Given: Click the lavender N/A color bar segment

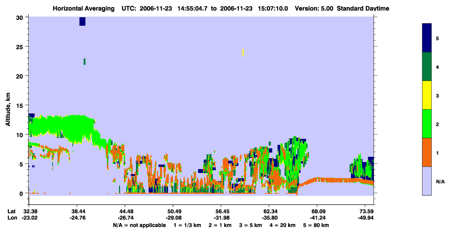Looking at the screenshot, I should 427,181.
